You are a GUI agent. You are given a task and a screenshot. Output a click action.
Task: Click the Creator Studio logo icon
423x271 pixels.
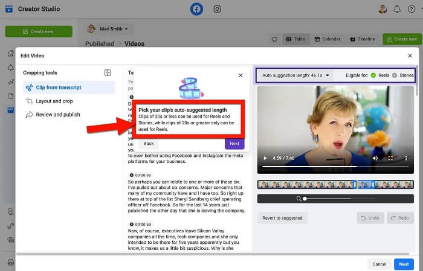9,9
